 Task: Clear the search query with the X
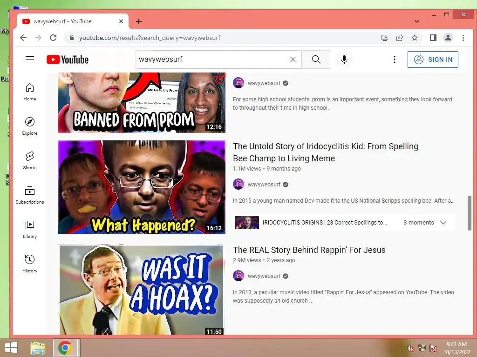coord(293,59)
